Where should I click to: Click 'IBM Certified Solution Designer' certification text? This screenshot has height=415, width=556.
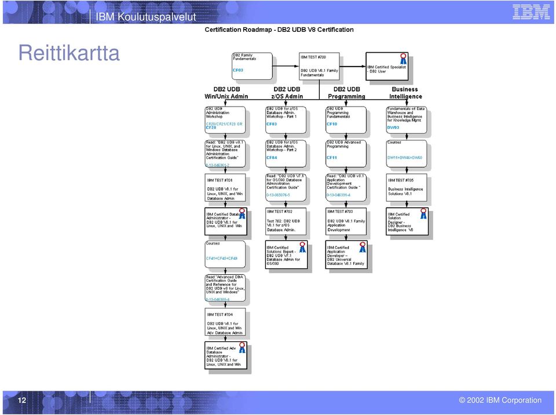pyautogui.click(x=400, y=222)
